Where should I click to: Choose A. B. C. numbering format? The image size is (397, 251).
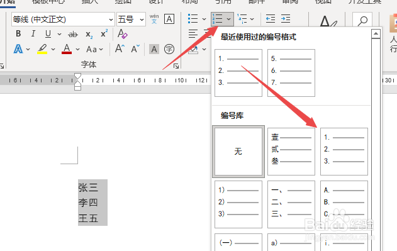click(x=344, y=204)
